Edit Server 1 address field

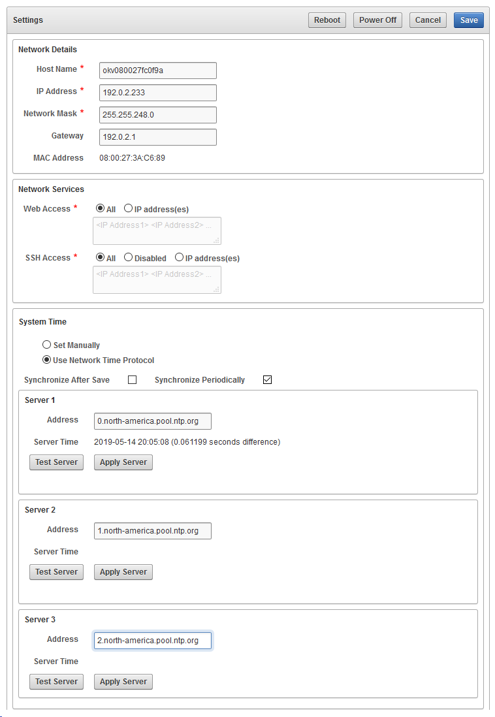click(153, 421)
